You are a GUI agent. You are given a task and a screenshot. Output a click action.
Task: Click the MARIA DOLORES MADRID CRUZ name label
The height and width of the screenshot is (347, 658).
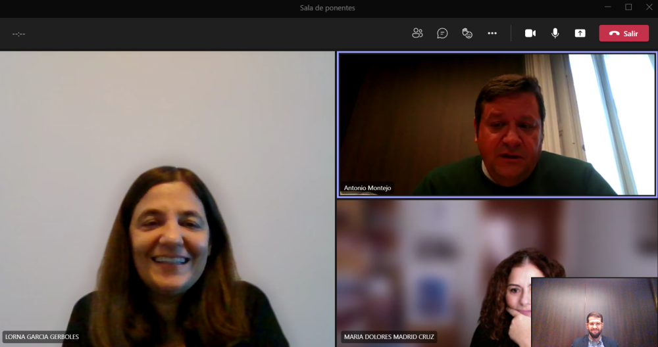[x=389, y=337]
